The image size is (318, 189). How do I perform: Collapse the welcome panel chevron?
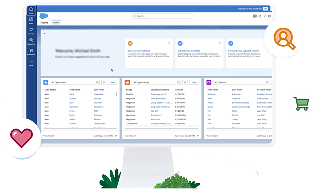point(44,34)
